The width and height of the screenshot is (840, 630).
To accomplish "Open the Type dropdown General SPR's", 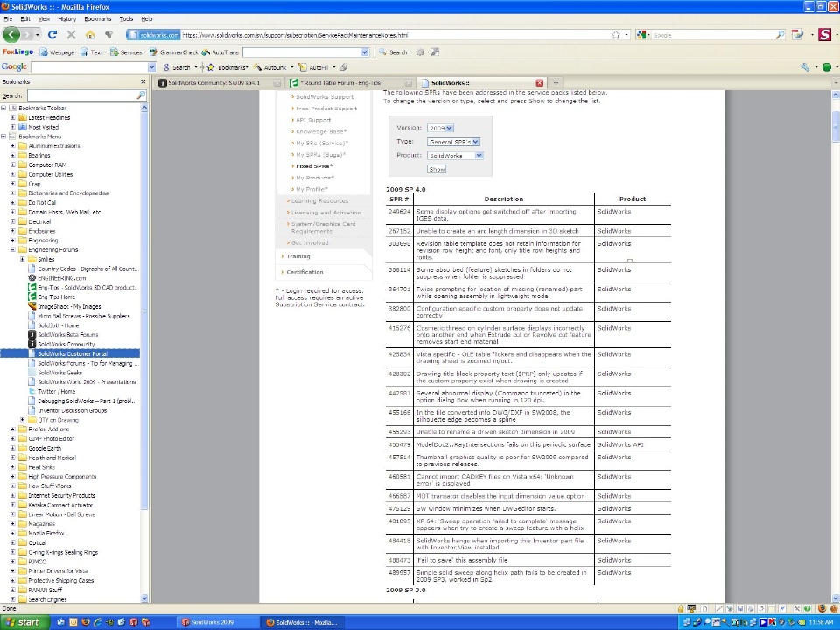I will point(453,142).
